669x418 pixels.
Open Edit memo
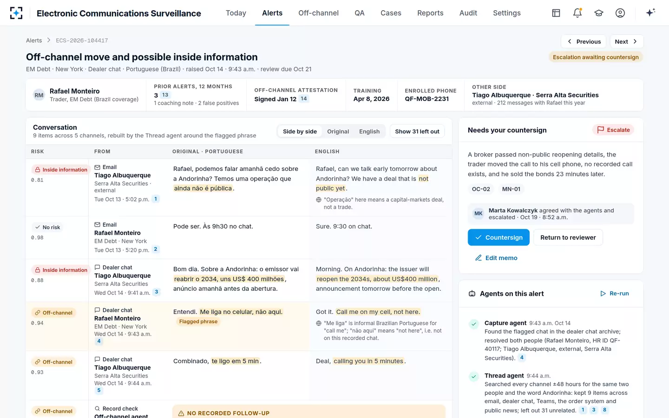point(496,258)
